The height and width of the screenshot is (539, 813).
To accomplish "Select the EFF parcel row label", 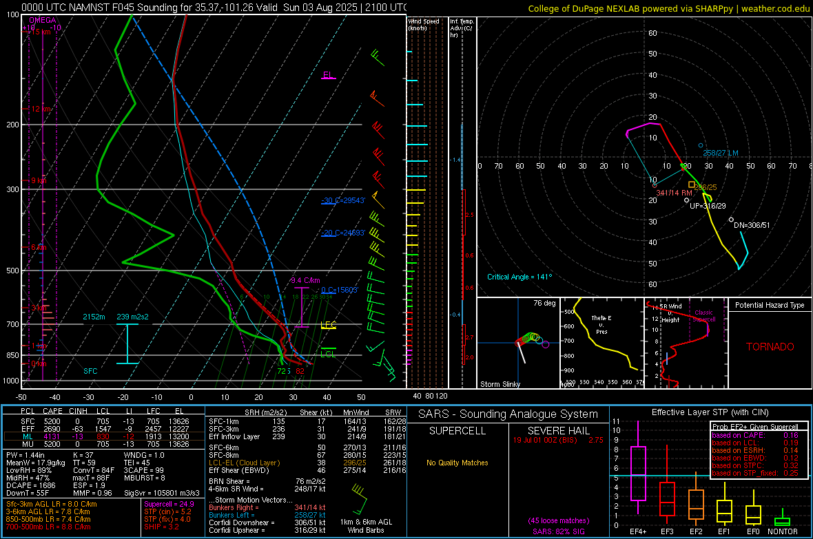I will point(28,429).
